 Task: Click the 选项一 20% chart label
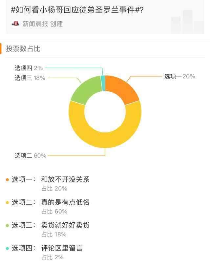click(x=179, y=76)
